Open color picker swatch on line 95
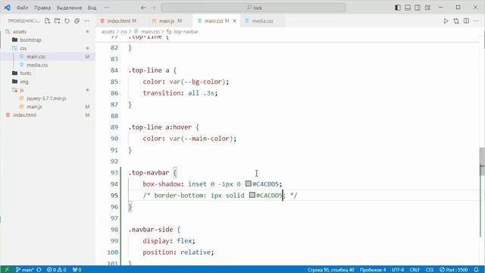The width and height of the screenshot is (485, 273). tap(252, 196)
